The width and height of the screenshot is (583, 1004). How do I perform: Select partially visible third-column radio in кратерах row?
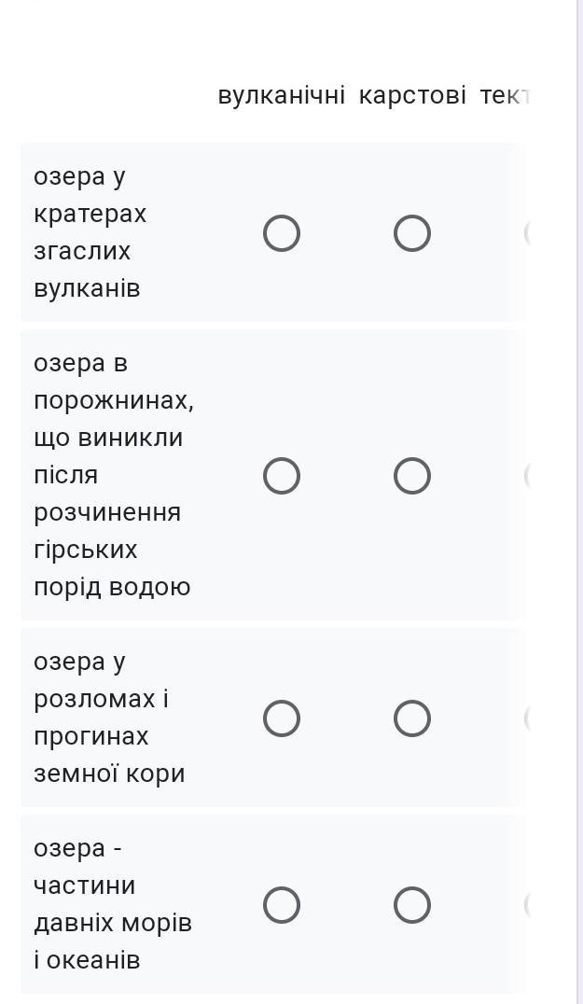click(528, 233)
